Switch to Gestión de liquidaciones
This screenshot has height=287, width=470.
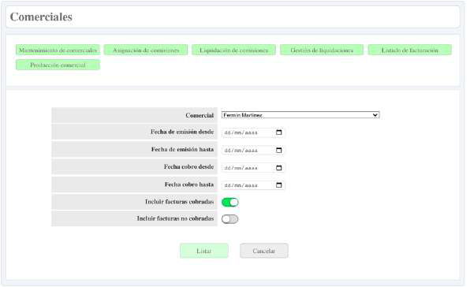(x=322, y=50)
